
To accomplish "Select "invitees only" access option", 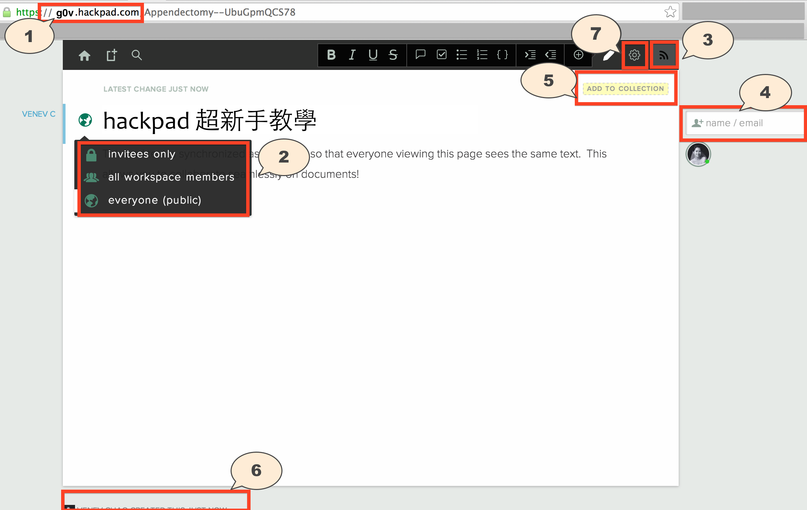I will pyautogui.click(x=141, y=154).
